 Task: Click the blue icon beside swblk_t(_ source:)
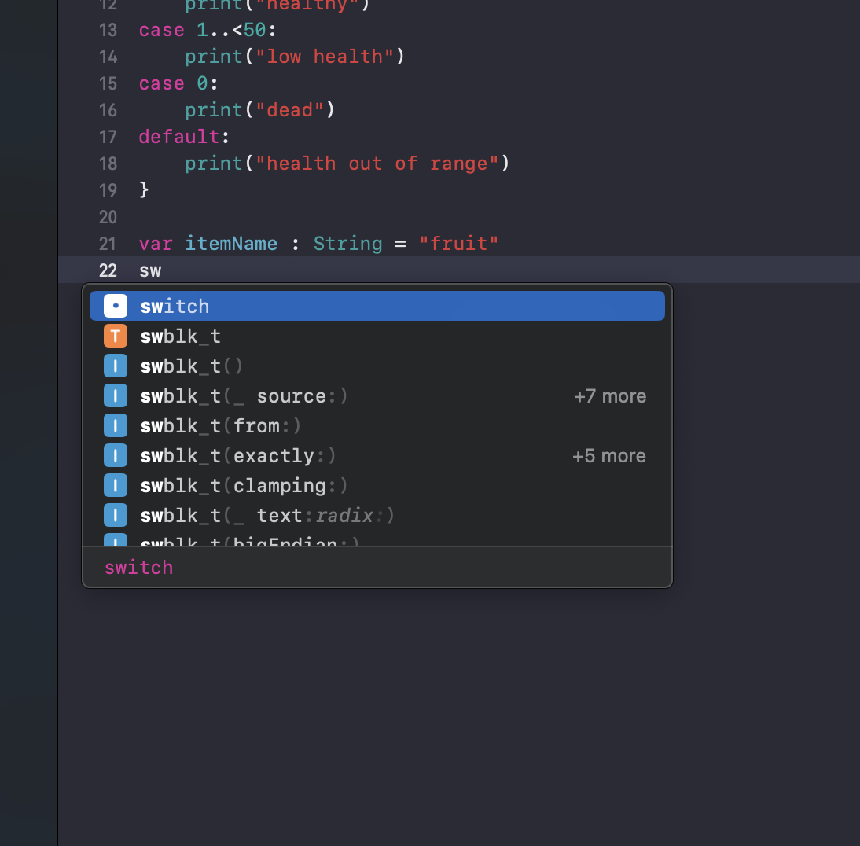click(115, 396)
